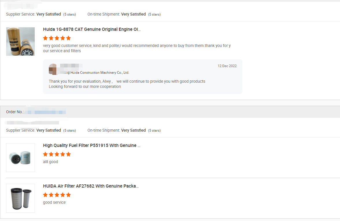The image size is (340, 221).
Task: Open the AF27682 air filter product image
Action: coord(21,198)
